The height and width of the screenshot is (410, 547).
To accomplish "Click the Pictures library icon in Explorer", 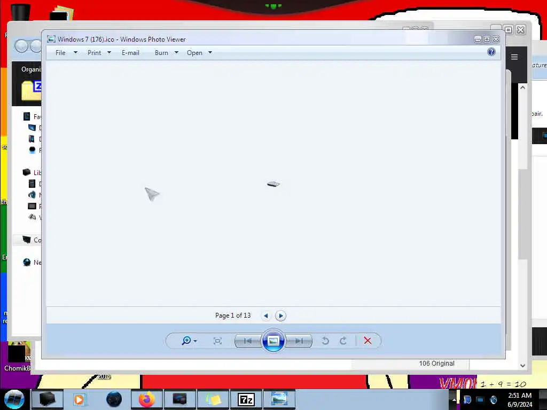I will (32, 206).
